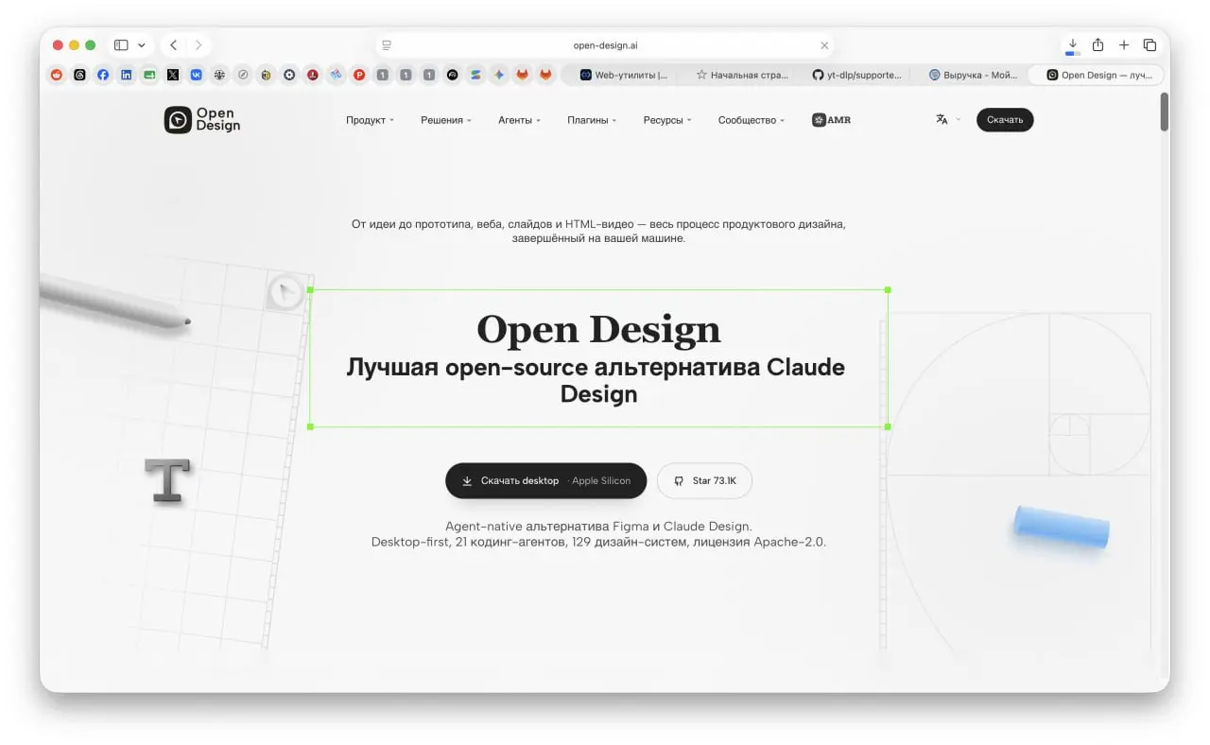Open the LinkedIn pinned tab

[126, 75]
